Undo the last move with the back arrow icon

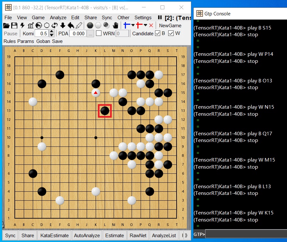click(x=71, y=25)
